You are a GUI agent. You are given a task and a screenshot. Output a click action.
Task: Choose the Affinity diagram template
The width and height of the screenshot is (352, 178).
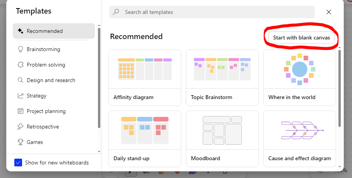(x=145, y=78)
